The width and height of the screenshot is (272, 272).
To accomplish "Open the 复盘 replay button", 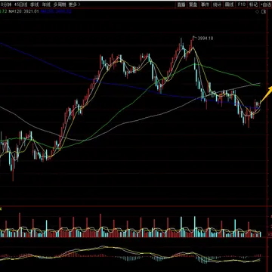I will 193,5.
